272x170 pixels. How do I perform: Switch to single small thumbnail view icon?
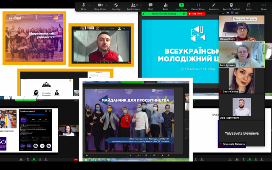pyautogui.click(x=228, y=13)
